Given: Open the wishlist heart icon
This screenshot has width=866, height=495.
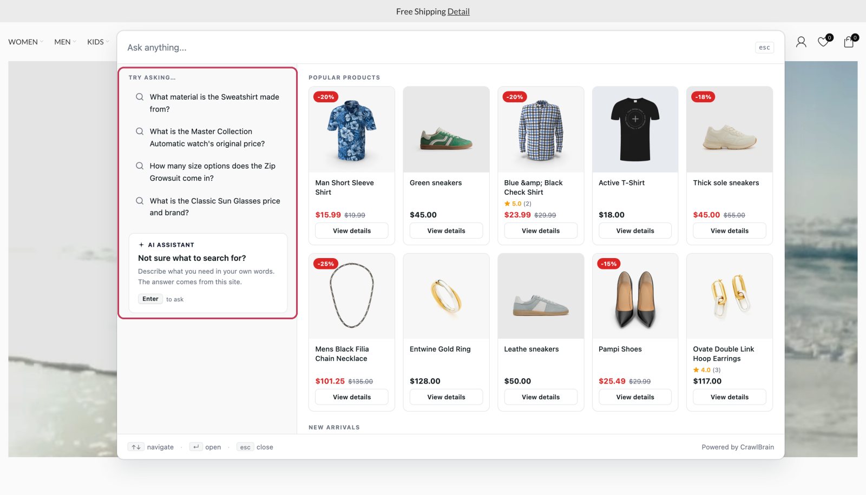Looking at the screenshot, I should (823, 42).
